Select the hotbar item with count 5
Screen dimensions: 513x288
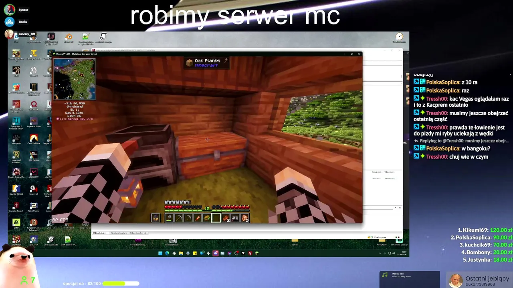[245, 218]
